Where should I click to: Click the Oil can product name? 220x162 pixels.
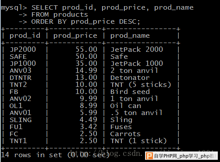click(x=126, y=106)
